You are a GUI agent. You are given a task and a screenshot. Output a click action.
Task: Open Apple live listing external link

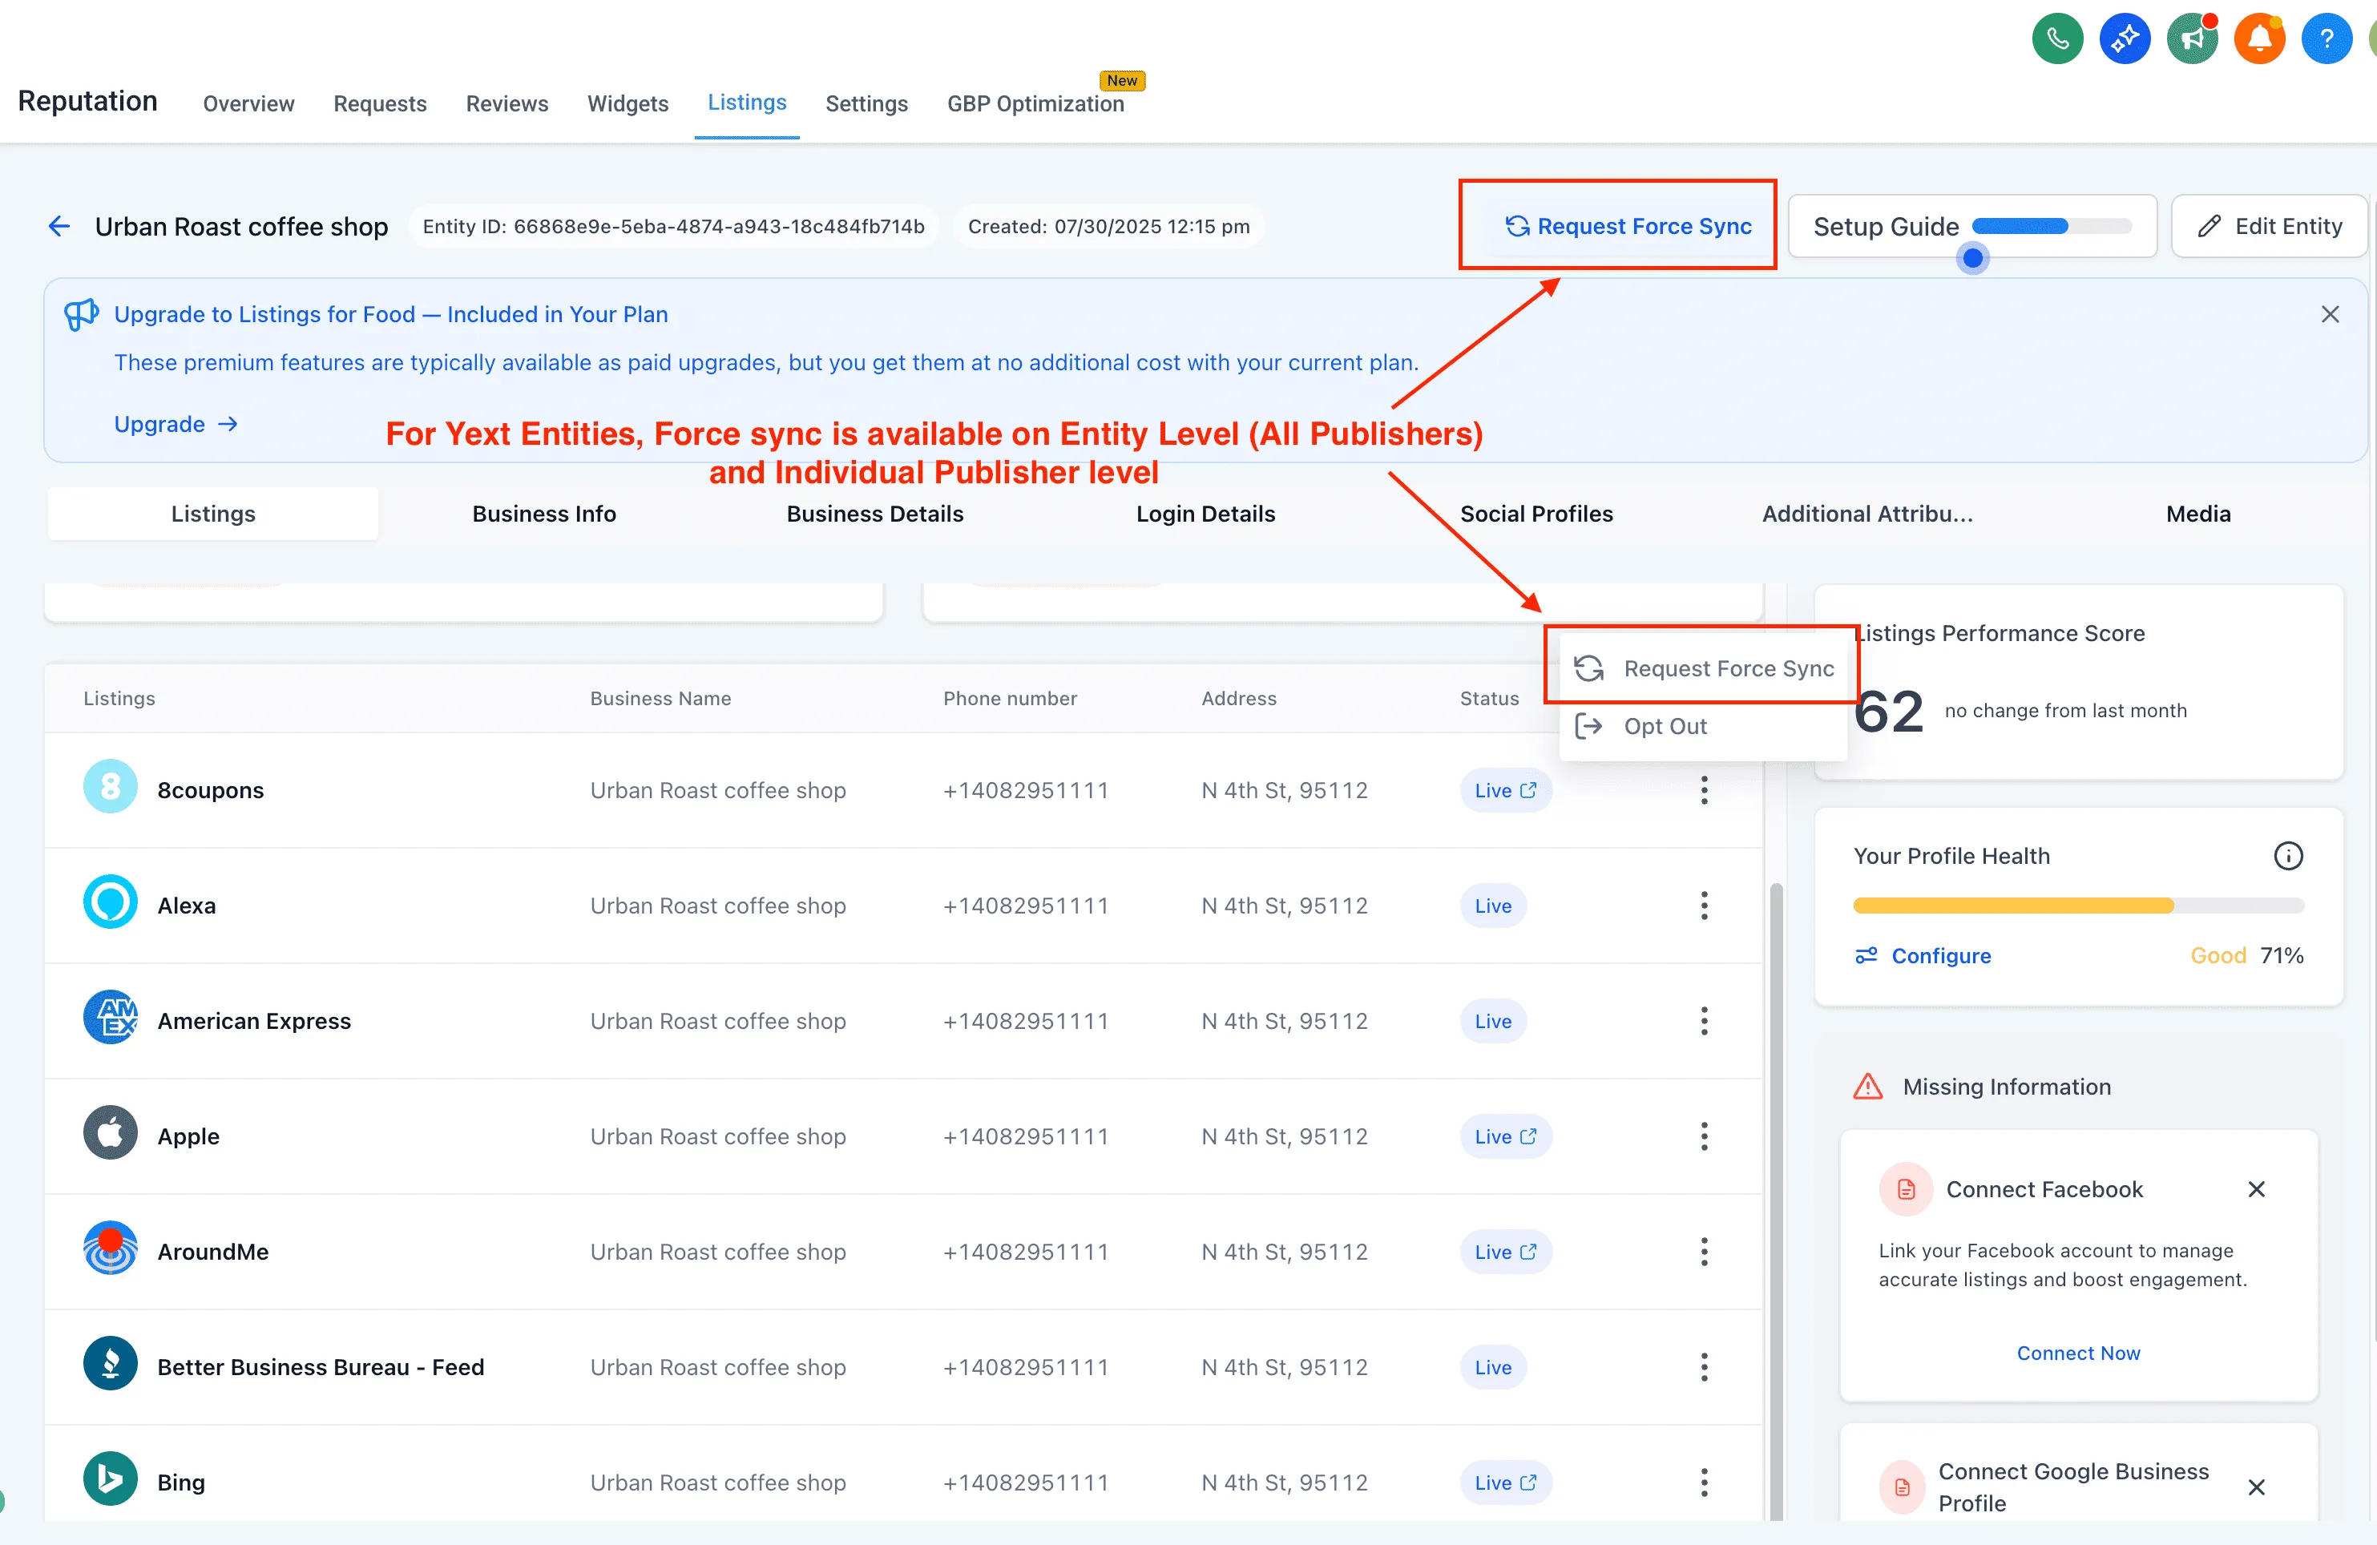pos(1528,1136)
